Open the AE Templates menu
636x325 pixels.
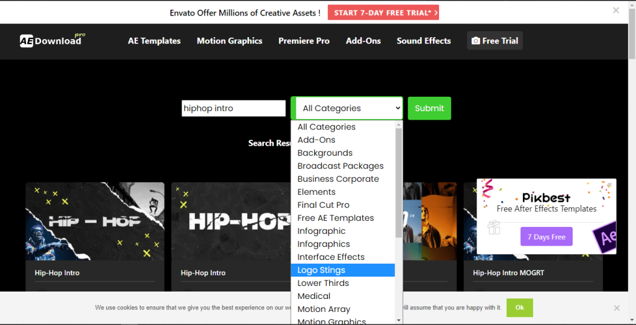pos(154,41)
